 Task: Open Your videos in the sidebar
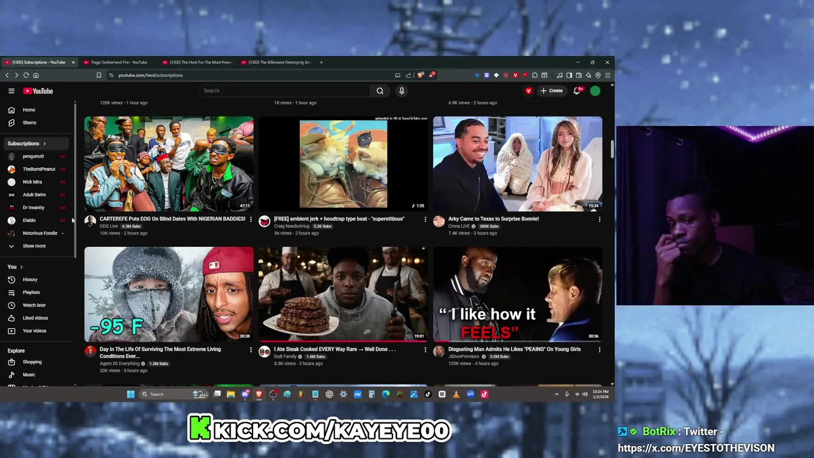pos(34,331)
